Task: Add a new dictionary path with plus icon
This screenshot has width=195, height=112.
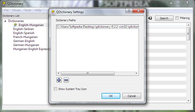Action: click(x=59, y=80)
